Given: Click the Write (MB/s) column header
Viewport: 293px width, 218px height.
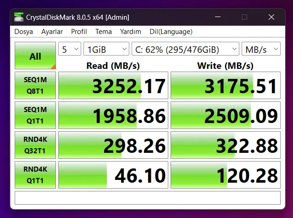Looking at the screenshot, I should pyautogui.click(x=225, y=66).
